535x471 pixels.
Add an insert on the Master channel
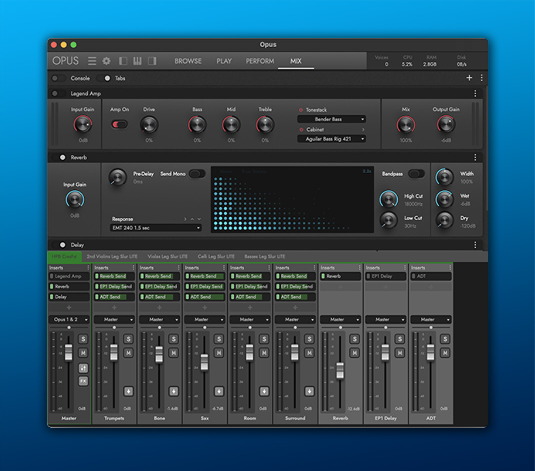pos(69,307)
